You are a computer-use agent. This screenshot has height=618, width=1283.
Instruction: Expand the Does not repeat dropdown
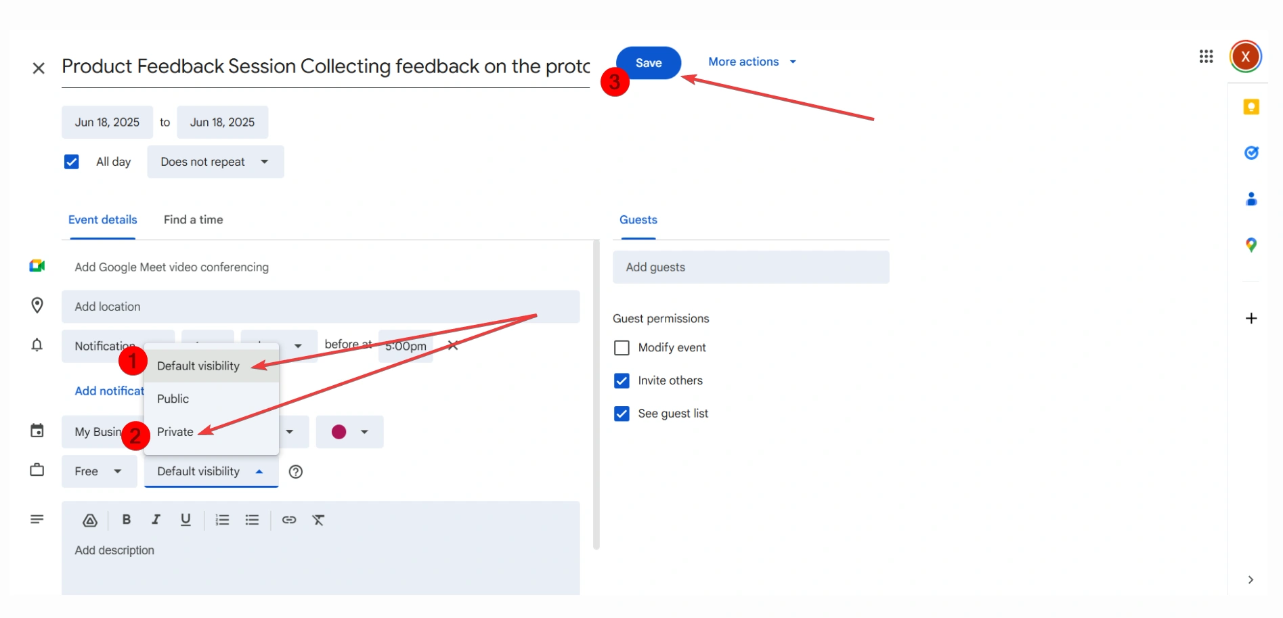point(215,162)
